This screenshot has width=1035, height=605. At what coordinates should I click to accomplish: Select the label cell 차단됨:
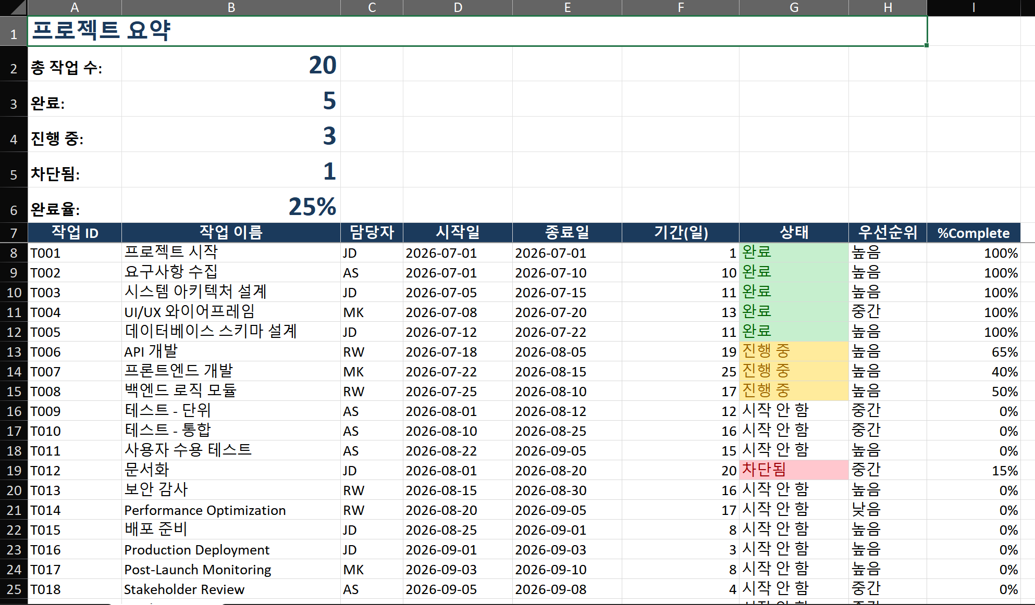click(x=75, y=170)
